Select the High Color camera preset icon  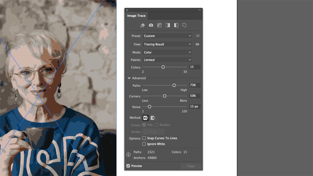tap(151, 25)
